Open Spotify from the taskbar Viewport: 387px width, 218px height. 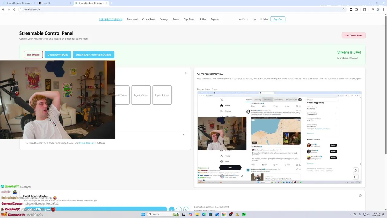click(244, 214)
